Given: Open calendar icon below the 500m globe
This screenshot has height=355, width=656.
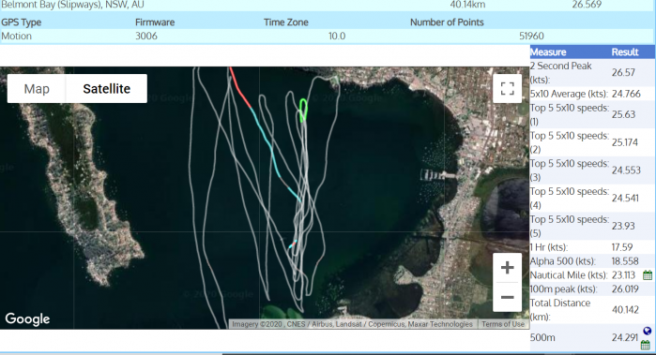Looking at the screenshot, I should (645, 345).
